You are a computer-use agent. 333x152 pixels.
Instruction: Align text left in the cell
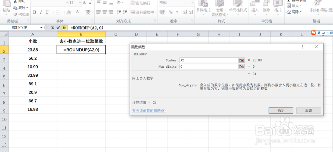click(x=98, y=12)
